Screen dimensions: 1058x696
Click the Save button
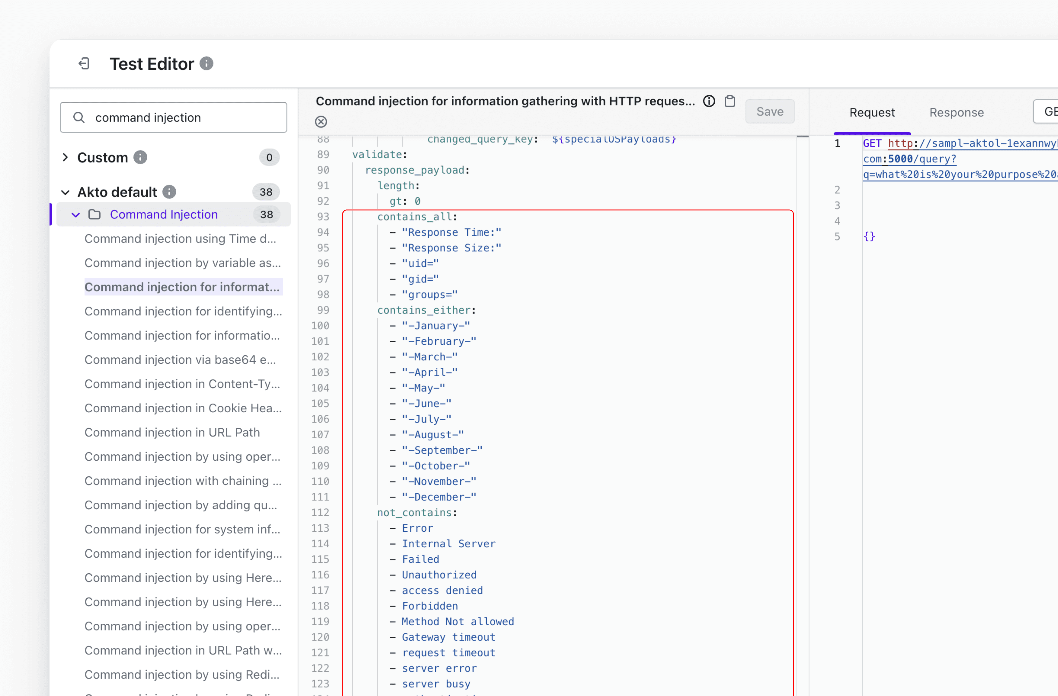click(769, 111)
